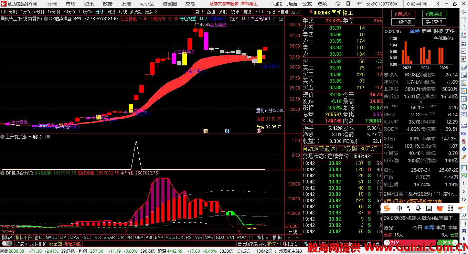Show more indicator tabs with arrow after ROC
This screenshot has width=468, height=254.
tap(250, 237)
